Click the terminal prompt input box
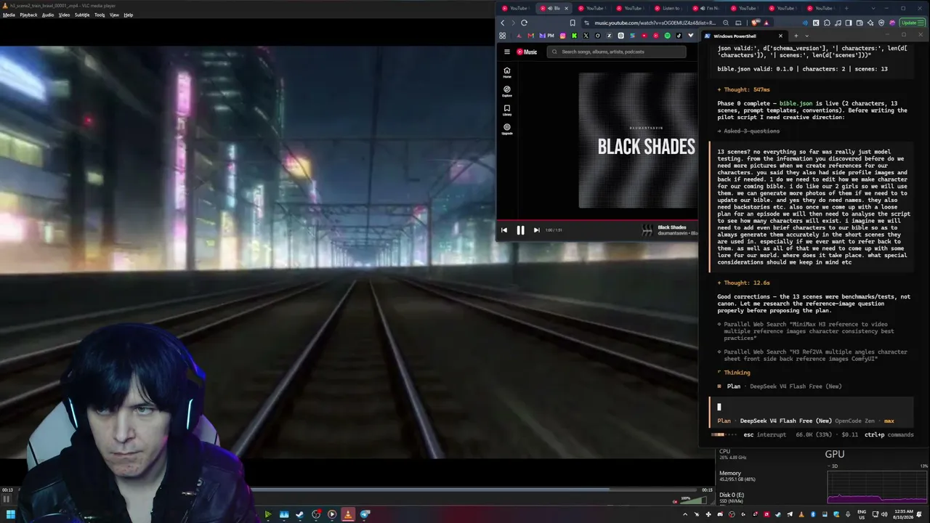 [812, 407]
